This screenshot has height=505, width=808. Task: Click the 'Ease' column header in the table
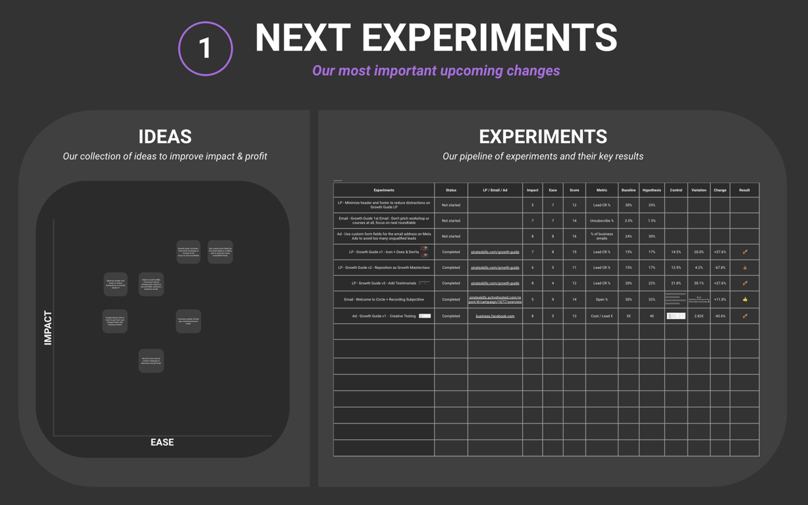(552, 190)
